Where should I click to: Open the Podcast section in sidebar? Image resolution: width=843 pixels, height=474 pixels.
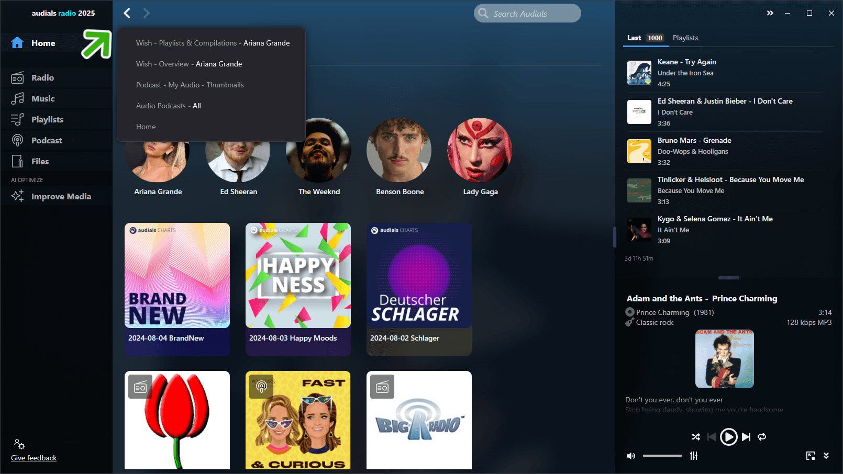coord(46,141)
